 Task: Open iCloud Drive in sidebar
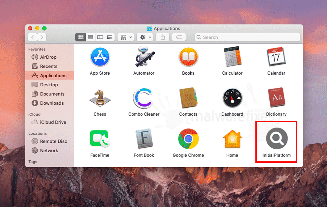(50, 122)
